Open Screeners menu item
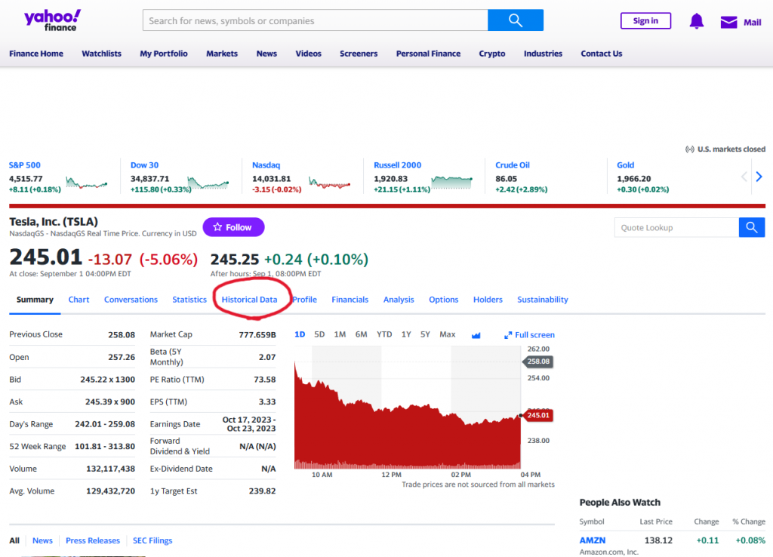773x557 pixels. [x=359, y=54]
